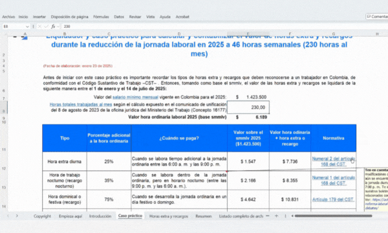Switch to the Inicio ribbon tab
The height and width of the screenshot is (233, 388).
(23, 17)
